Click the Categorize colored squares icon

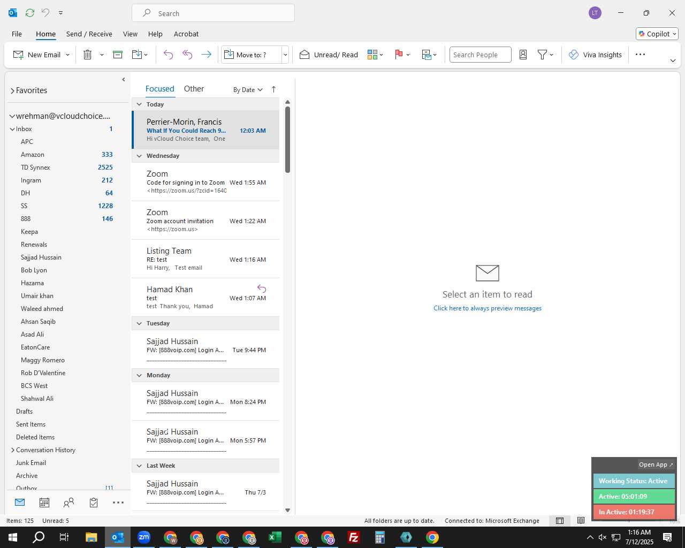372,55
